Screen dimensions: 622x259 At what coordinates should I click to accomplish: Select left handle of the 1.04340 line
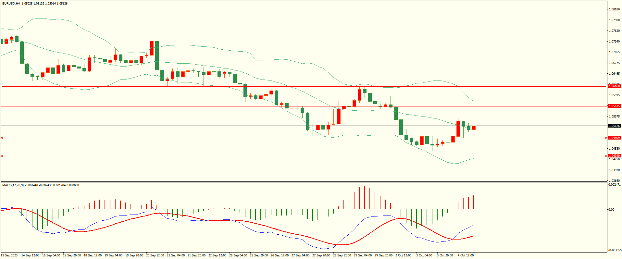point(2,156)
